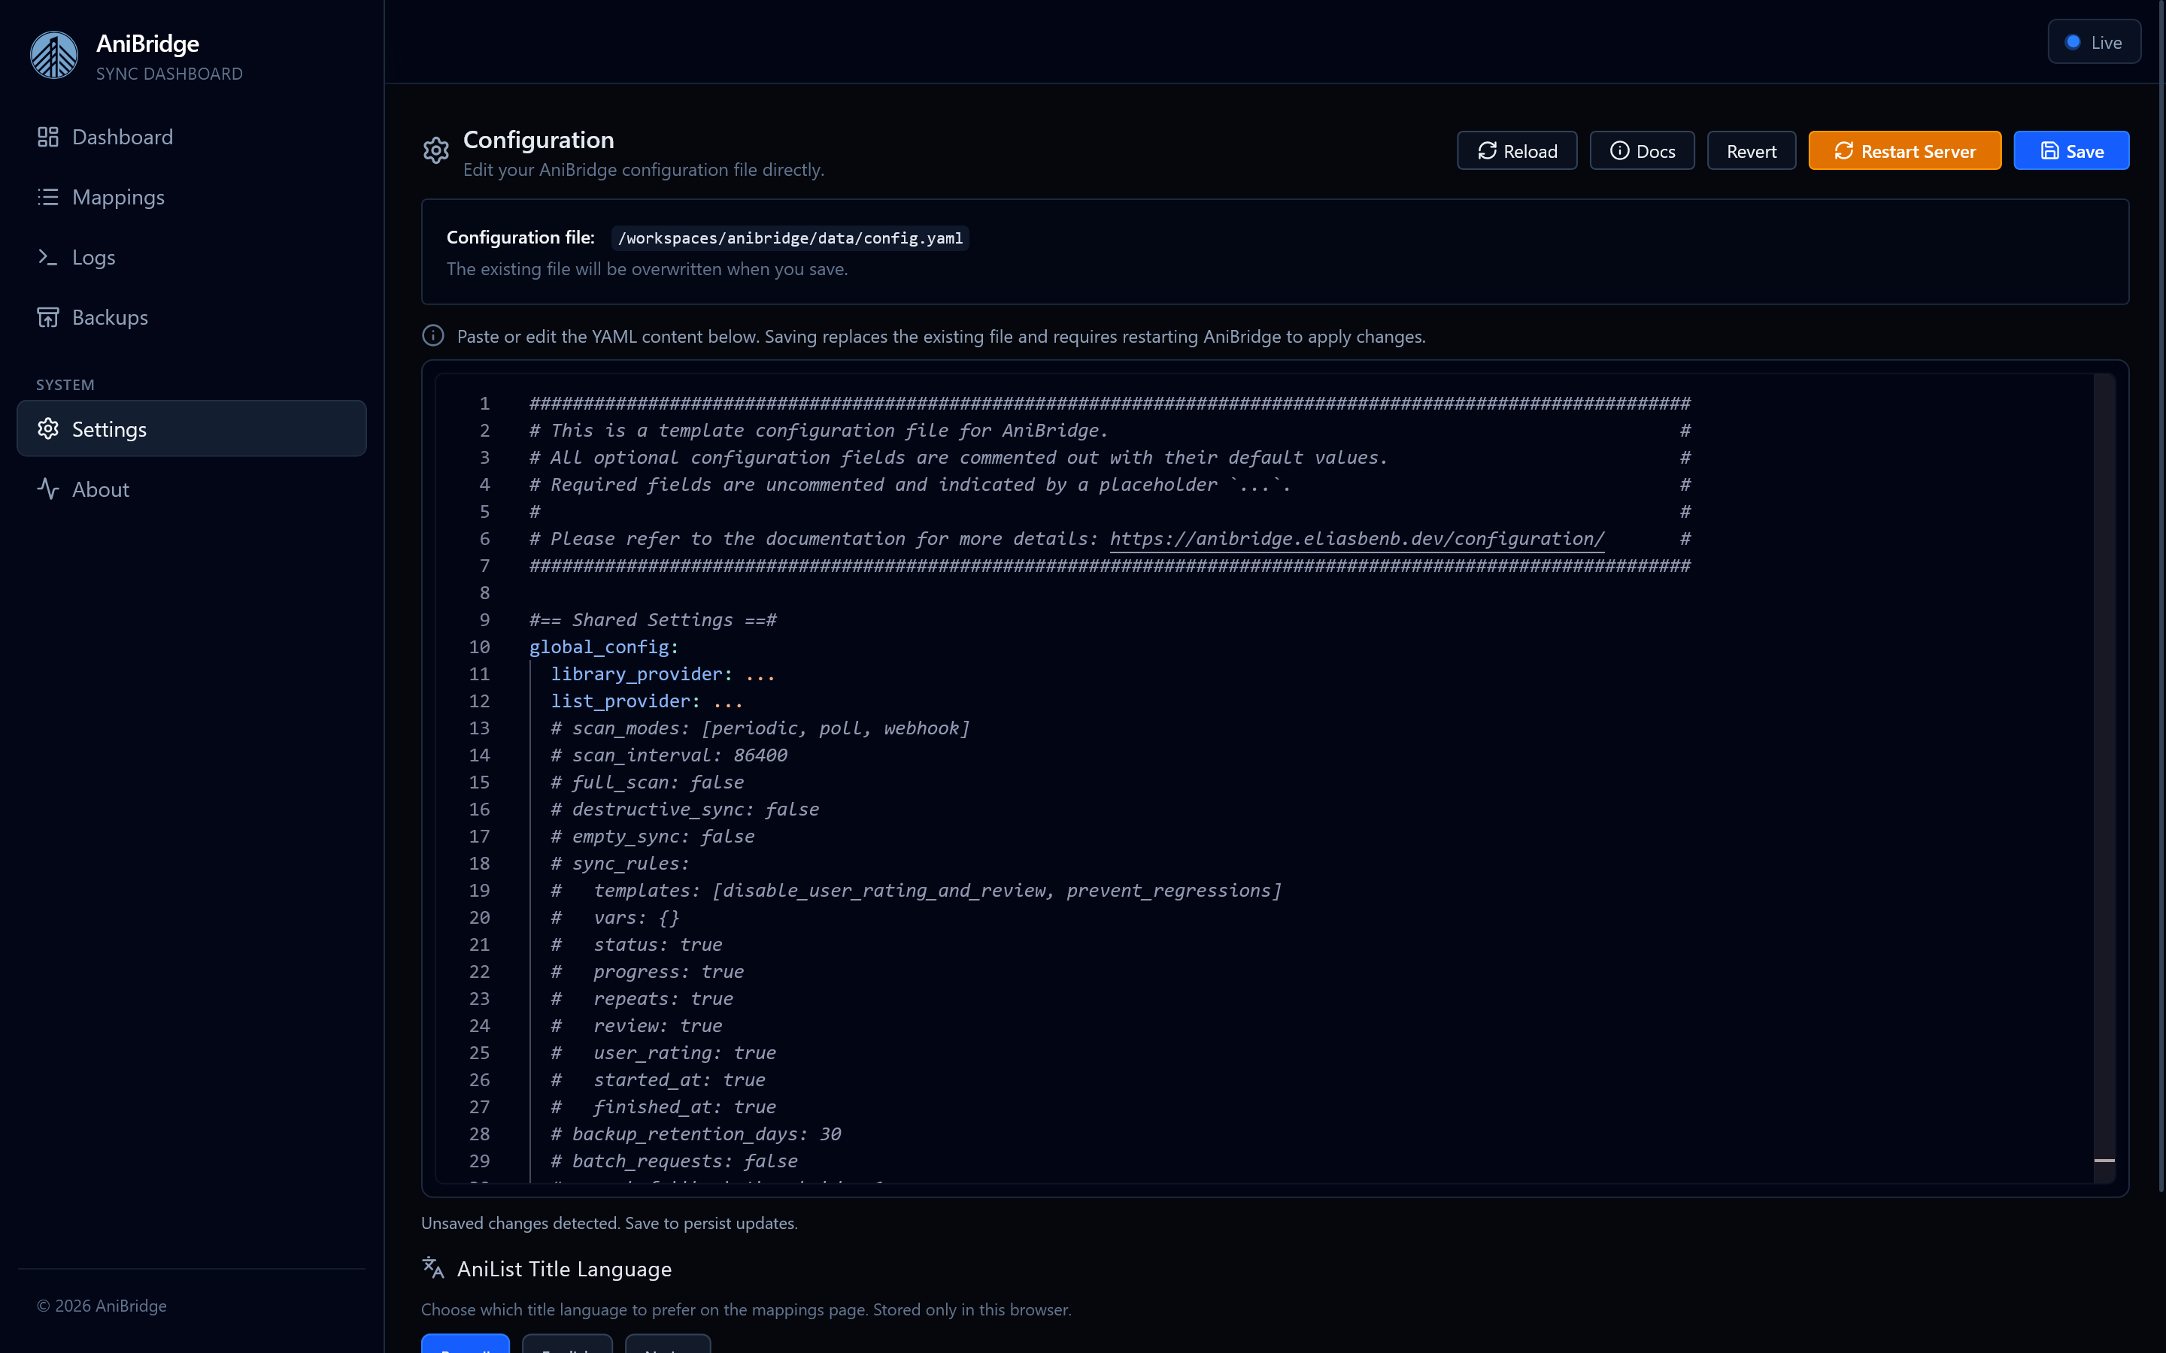The width and height of the screenshot is (2166, 1353).
Task: Click the backup_retention_days: 30 line
Action: pos(696,1134)
